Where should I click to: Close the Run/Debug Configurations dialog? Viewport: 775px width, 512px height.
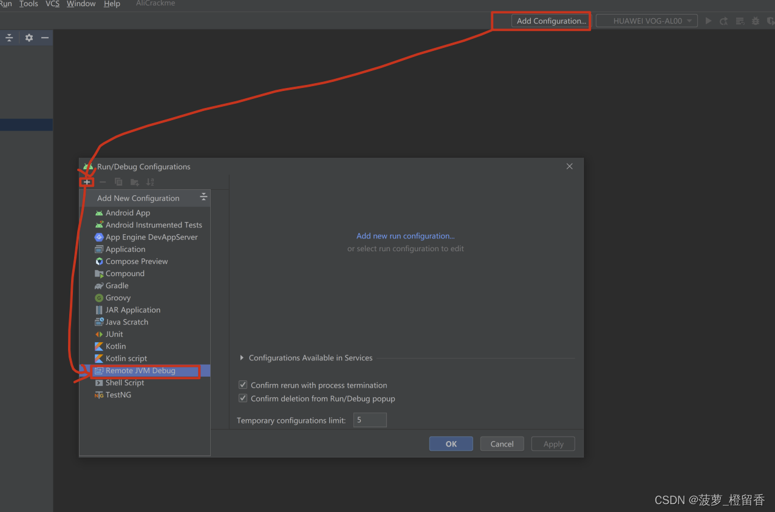click(x=570, y=166)
